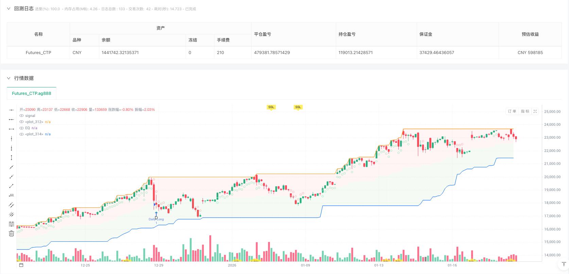
Task: Click the 订单 orders button
Action: pos(512,111)
